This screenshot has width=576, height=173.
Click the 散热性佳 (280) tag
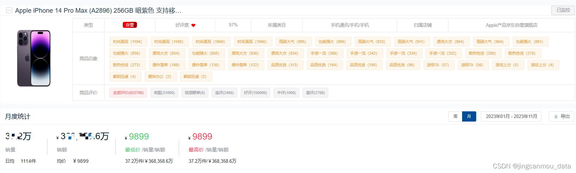(483, 53)
